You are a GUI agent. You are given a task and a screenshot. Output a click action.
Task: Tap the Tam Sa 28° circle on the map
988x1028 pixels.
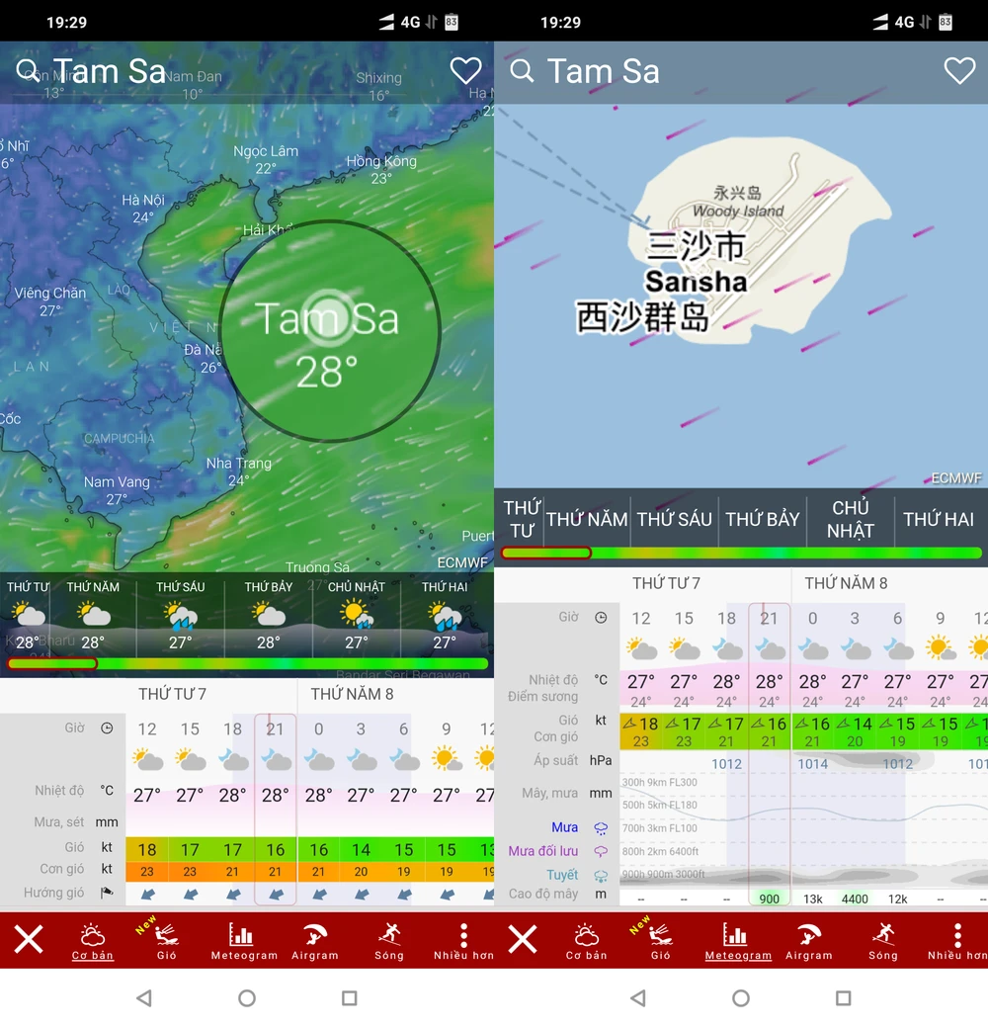pos(328,331)
